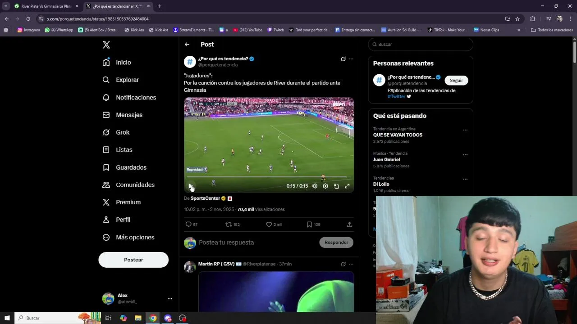Click the Responder button

(336, 242)
